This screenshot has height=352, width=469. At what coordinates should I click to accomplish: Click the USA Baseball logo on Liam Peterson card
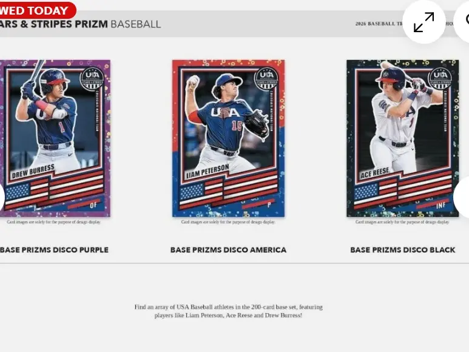coord(266,79)
